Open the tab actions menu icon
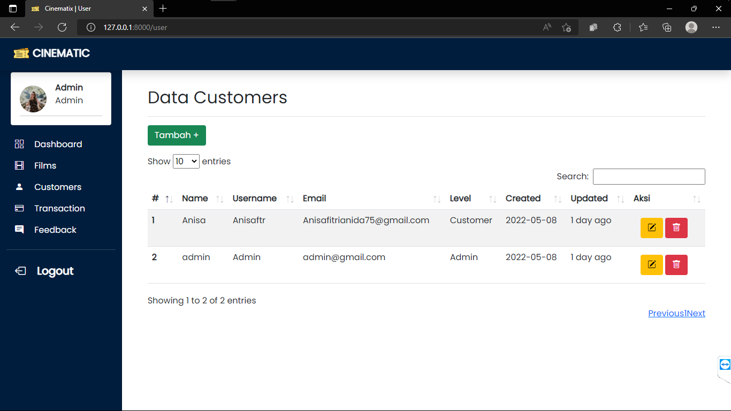This screenshot has height=411, width=731. coord(13,9)
